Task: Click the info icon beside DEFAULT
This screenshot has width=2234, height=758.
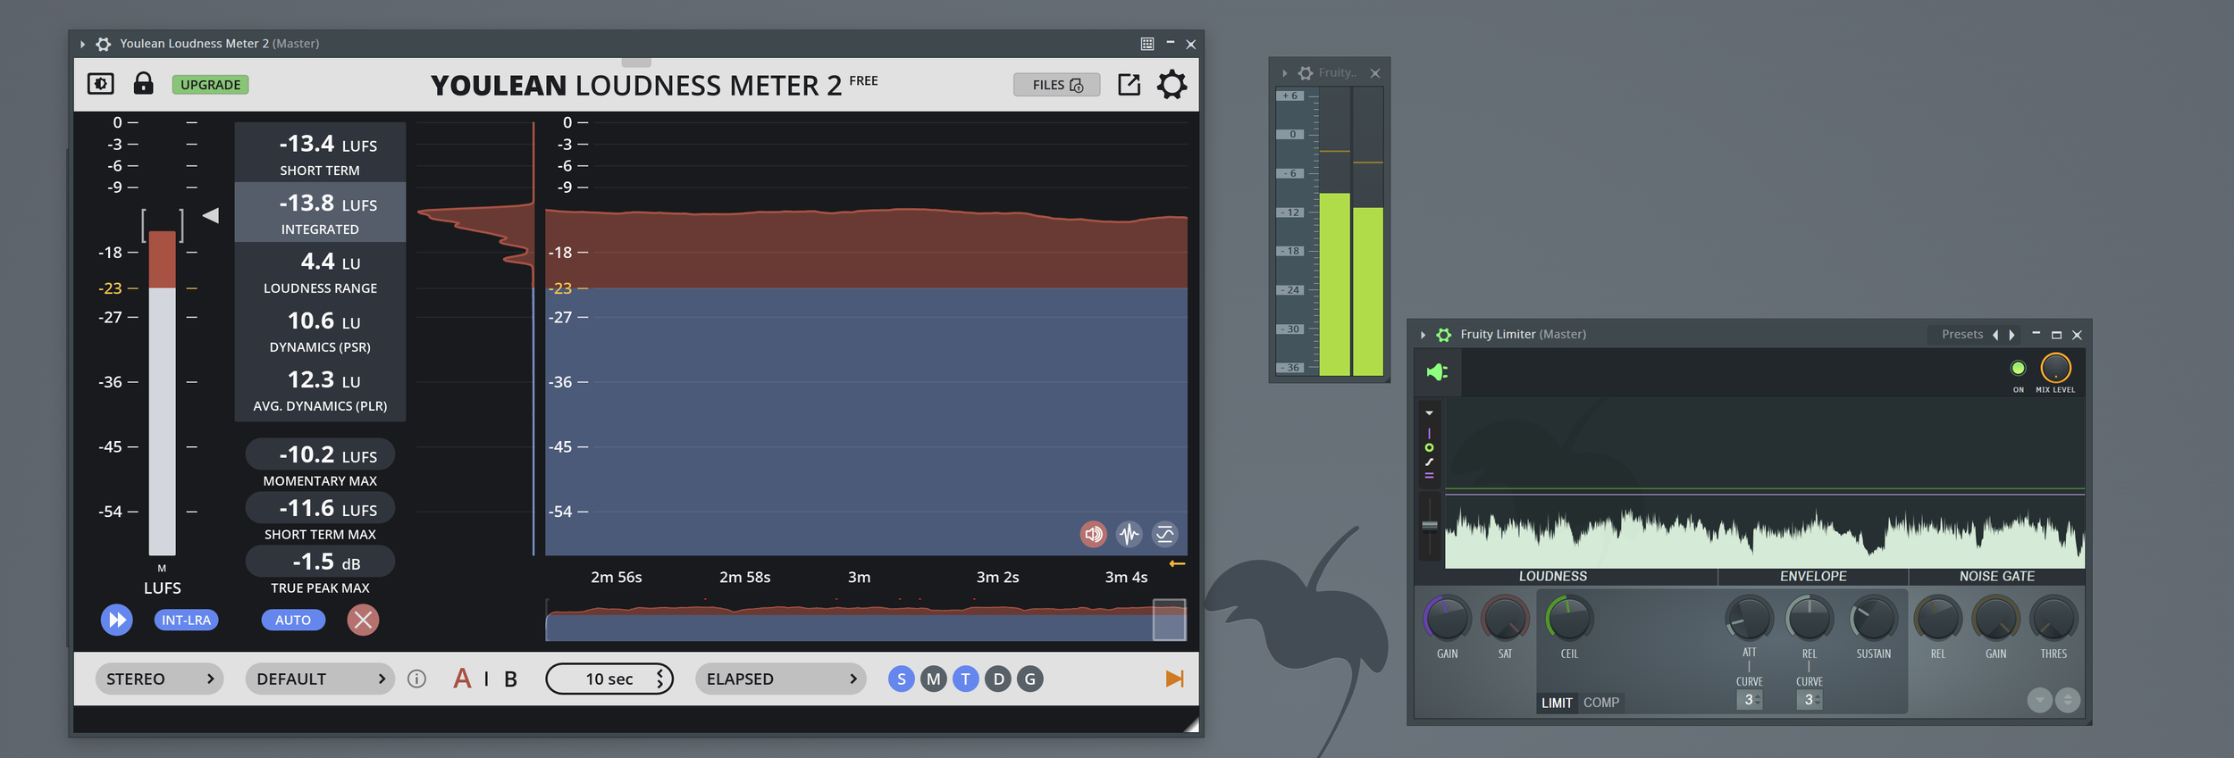Action: [416, 679]
